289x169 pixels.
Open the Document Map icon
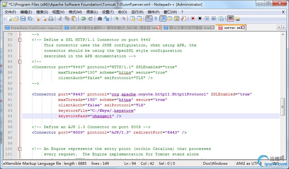[x=176, y=18]
